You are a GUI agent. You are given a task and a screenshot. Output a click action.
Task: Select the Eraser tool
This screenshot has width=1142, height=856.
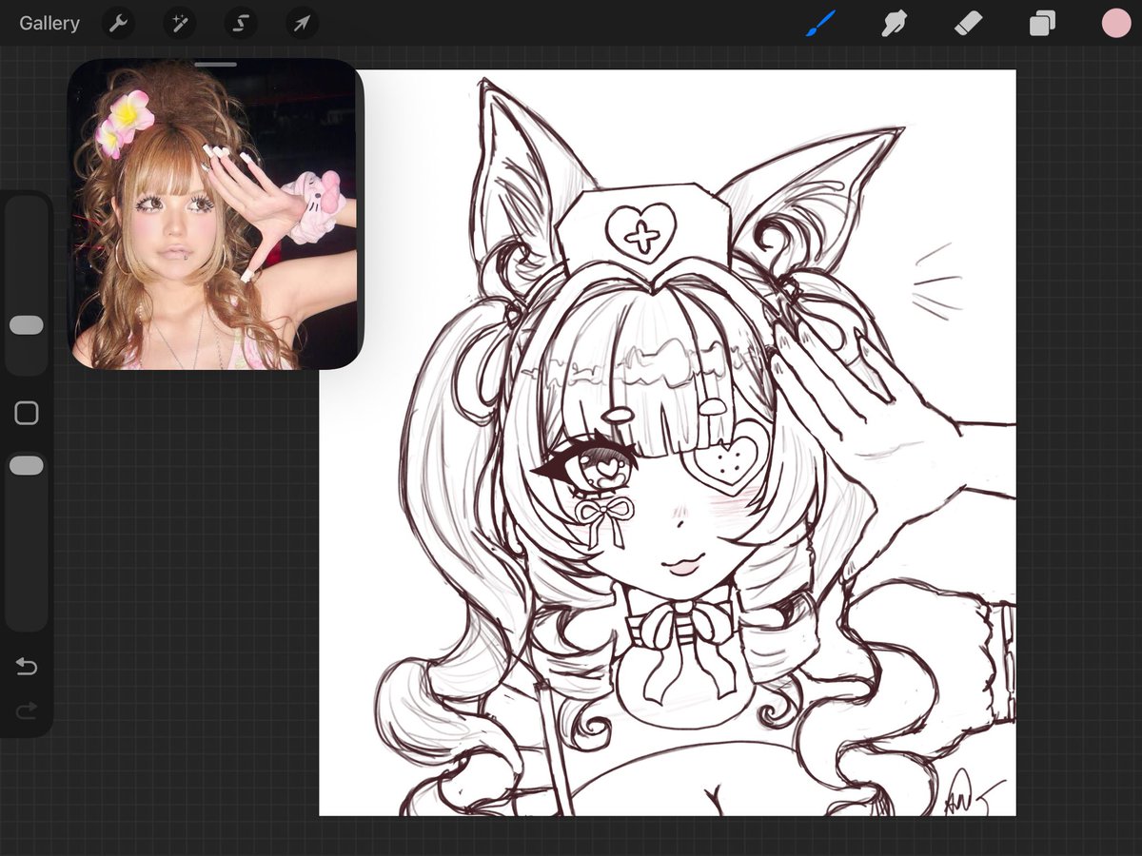click(x=968, y=23)
